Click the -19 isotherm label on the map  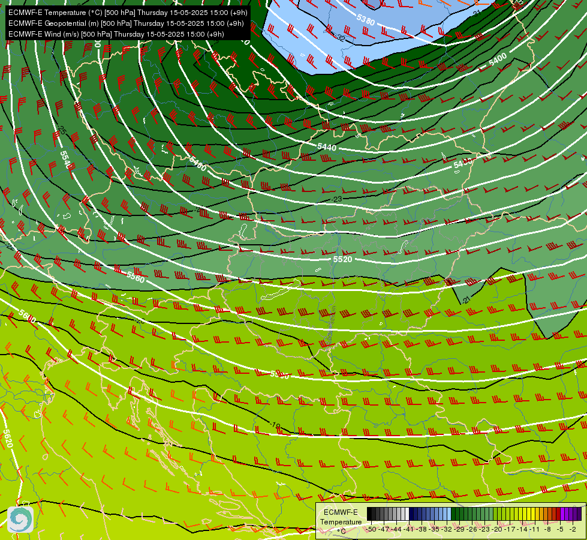click(x=275, y=425)
